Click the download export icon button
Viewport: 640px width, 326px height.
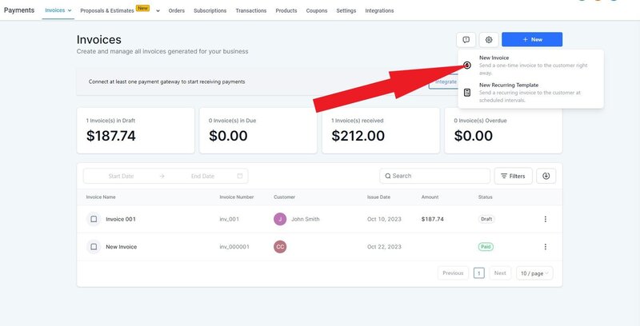(x=546, y=176)
